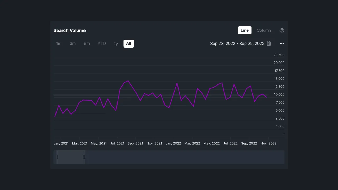
Task: Click the Search Volume title
Action: pos(69,30)
